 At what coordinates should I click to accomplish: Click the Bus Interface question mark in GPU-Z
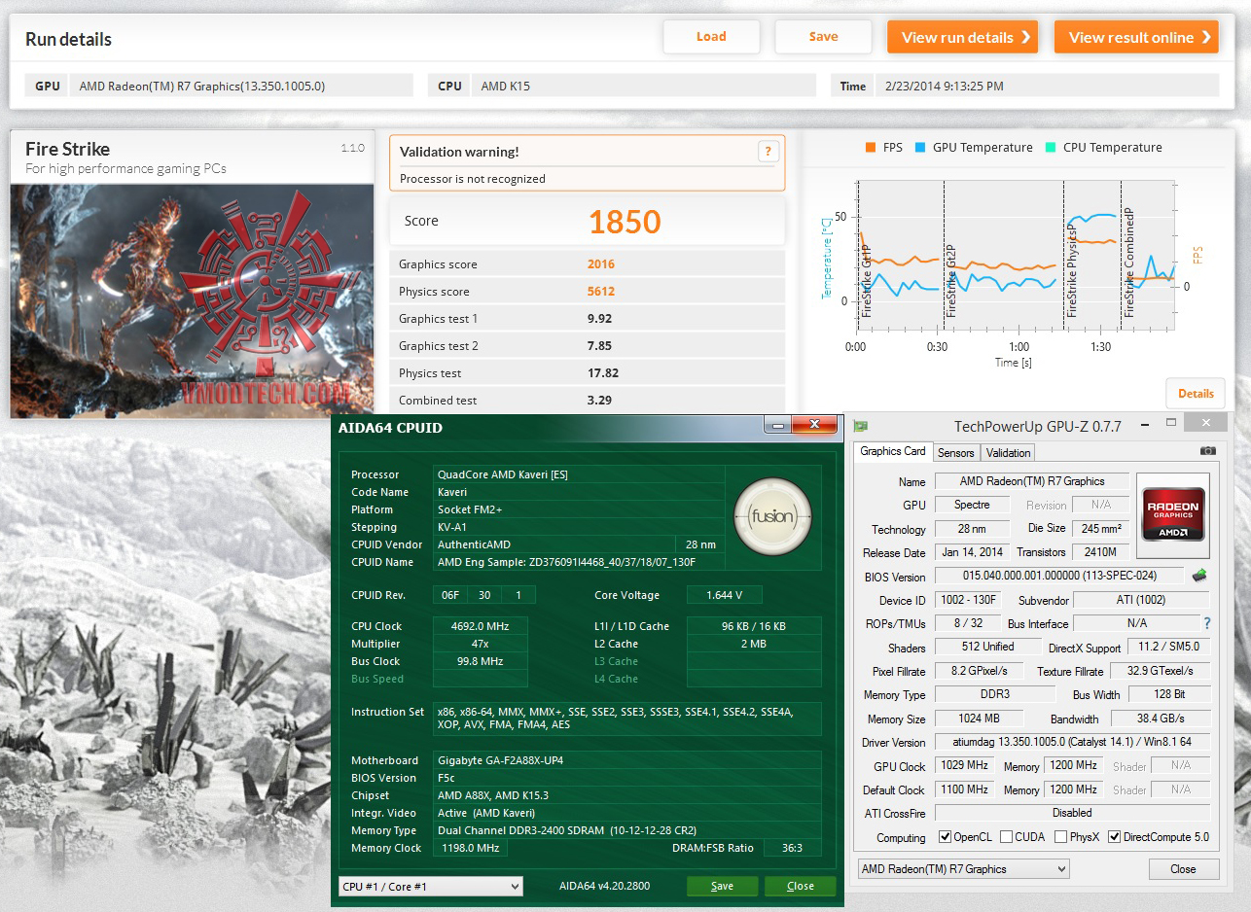1207,623
